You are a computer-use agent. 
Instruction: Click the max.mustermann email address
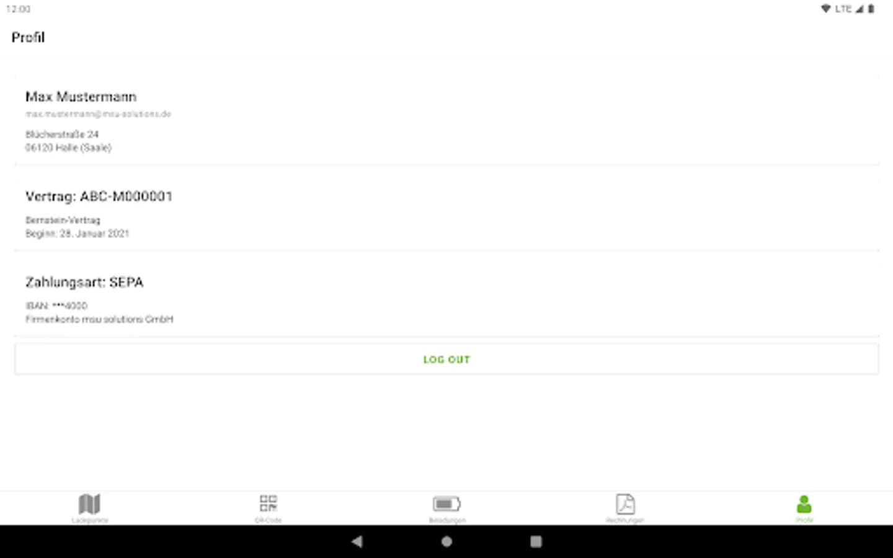pos(98,114)
